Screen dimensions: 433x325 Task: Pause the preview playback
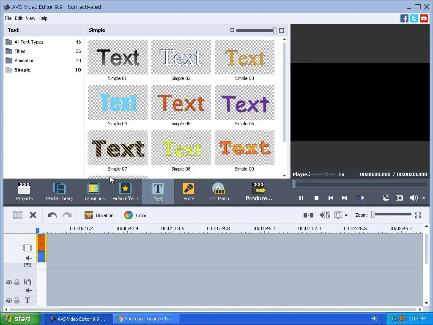pyautogui.click(x=301, y=198)
